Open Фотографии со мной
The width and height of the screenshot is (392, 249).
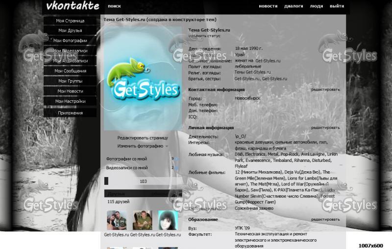[127, 159]
